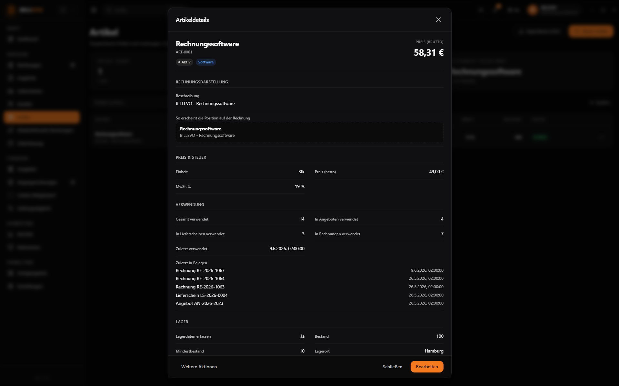Click the PREIS (BRUTTO) label
619x386 pixels.
(429, 42)
